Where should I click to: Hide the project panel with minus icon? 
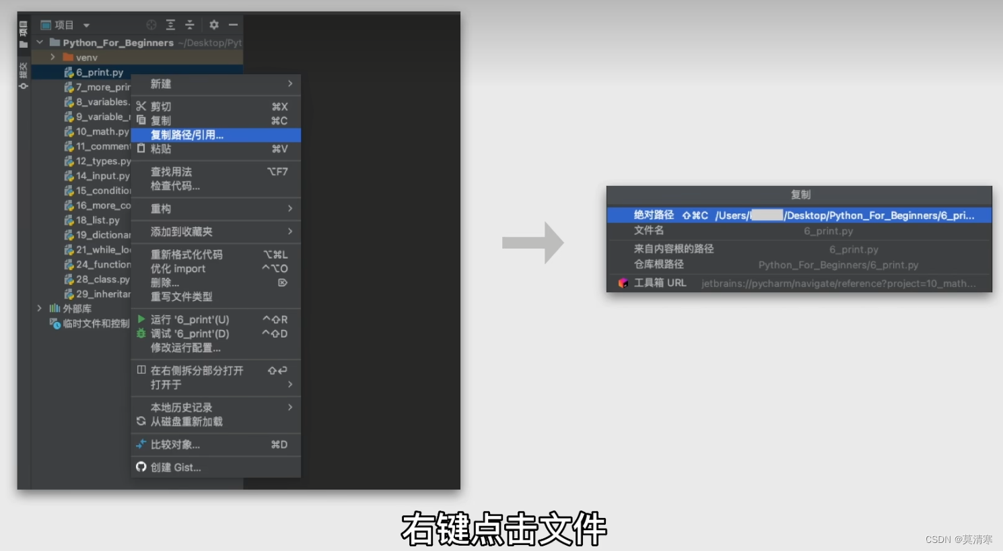tap(234, 25)
